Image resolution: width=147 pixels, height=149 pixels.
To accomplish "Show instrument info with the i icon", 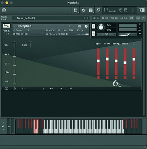I will 86,26.
